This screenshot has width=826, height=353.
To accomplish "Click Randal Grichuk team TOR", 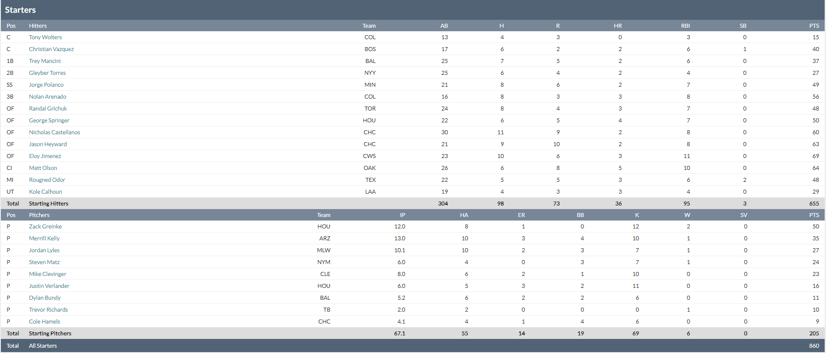I will (x=370, y=109).
